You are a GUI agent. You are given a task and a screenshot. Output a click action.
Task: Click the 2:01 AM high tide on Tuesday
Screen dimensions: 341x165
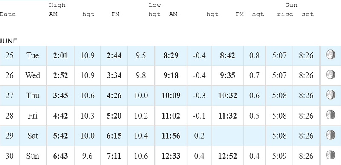pyautogui.click(x=61, y=56)
